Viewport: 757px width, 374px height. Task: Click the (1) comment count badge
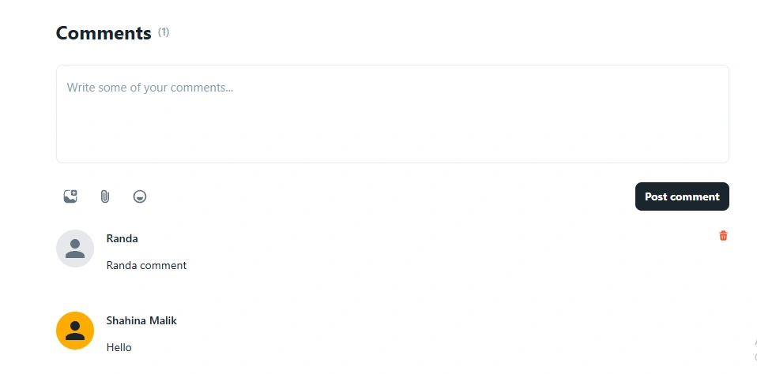[x=164, y=32]
